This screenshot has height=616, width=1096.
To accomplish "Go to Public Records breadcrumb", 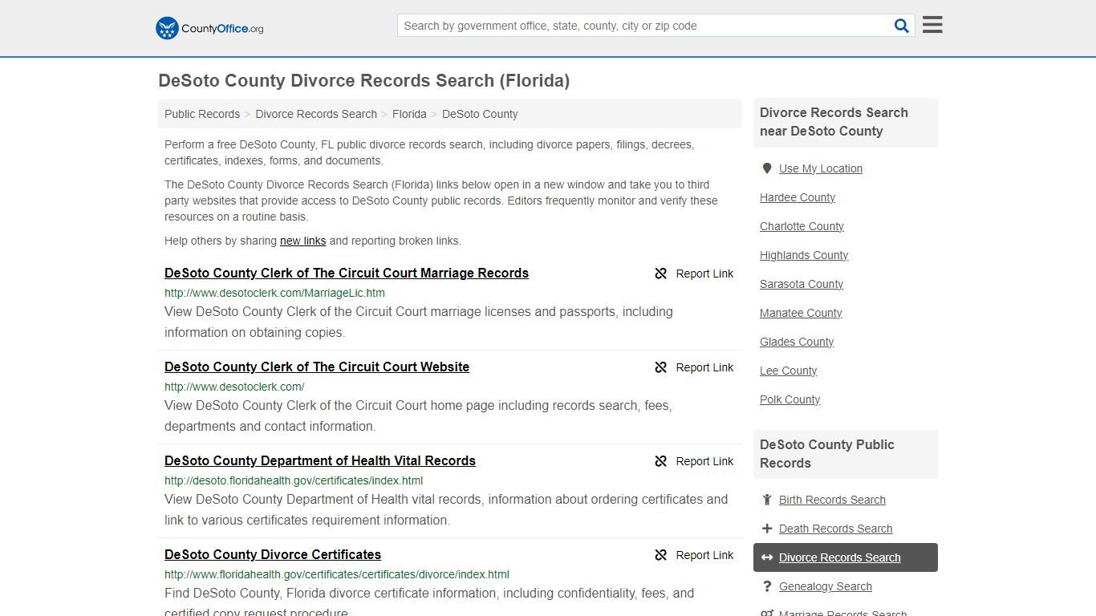I will click(x=202, y=114).
